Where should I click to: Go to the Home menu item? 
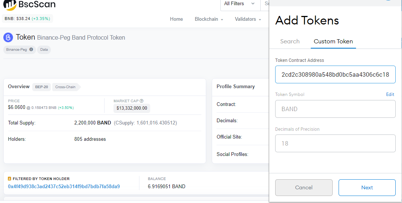[177, 19]
